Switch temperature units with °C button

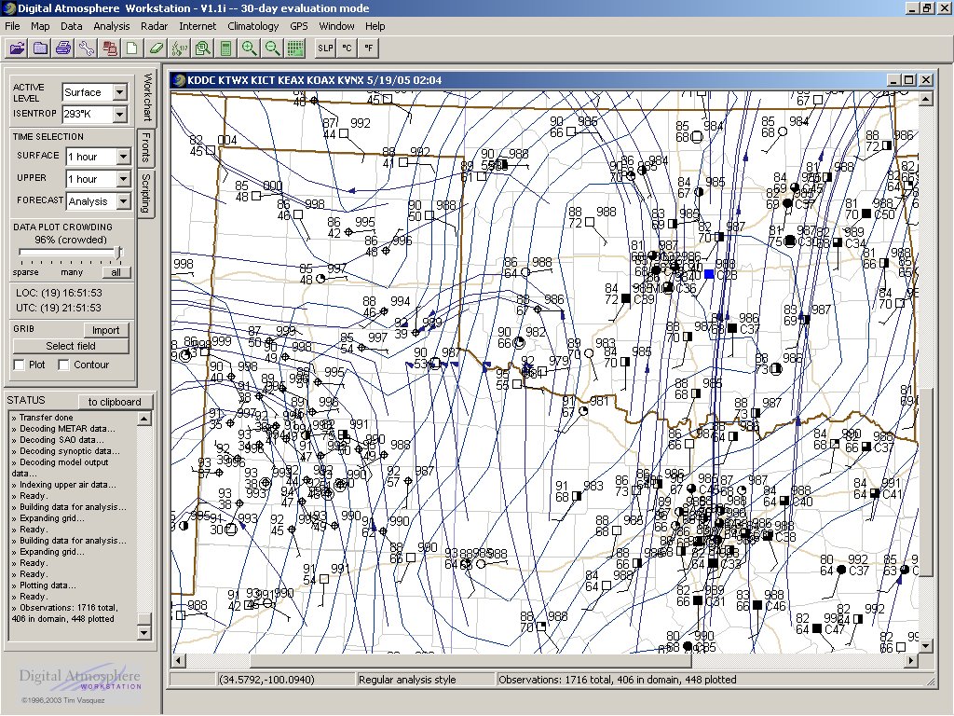click(347, 48)
